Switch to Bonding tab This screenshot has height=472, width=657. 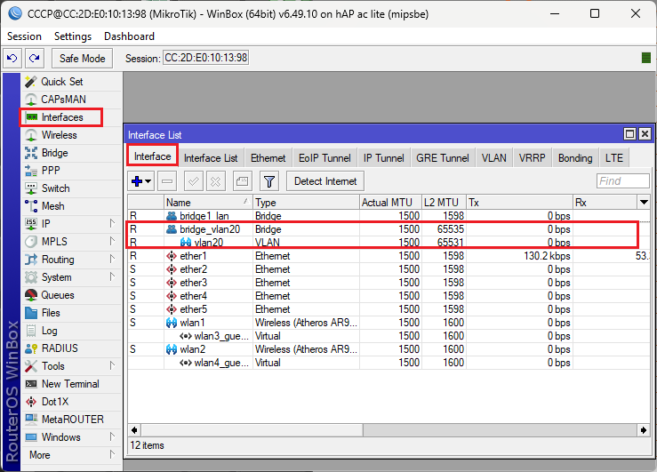pos(575,158)
